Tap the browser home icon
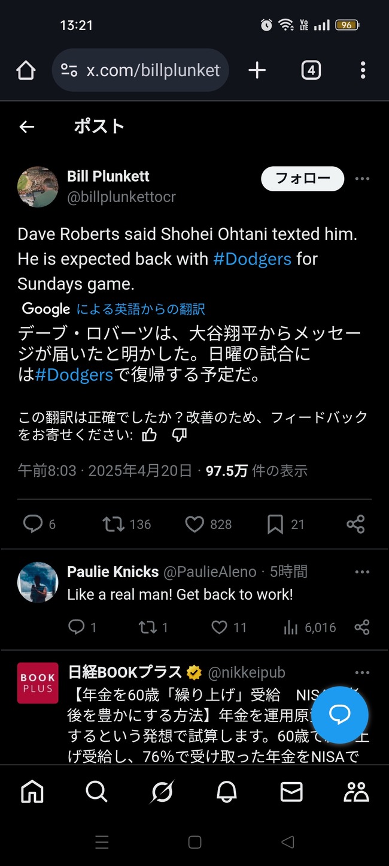389x866 pixels. (x=26, y=71)
